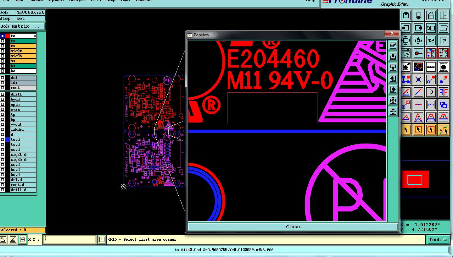Click the grid square icon left of X Y
Image resolution: width=453 pixels, height=257 pixels.
22,239
